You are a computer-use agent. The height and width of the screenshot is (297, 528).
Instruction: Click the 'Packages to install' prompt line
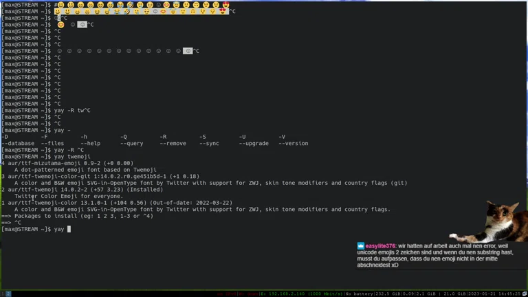click(78, 216)
